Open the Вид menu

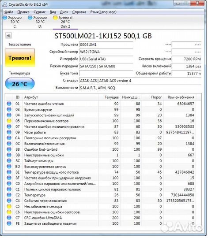coord(53,12)
